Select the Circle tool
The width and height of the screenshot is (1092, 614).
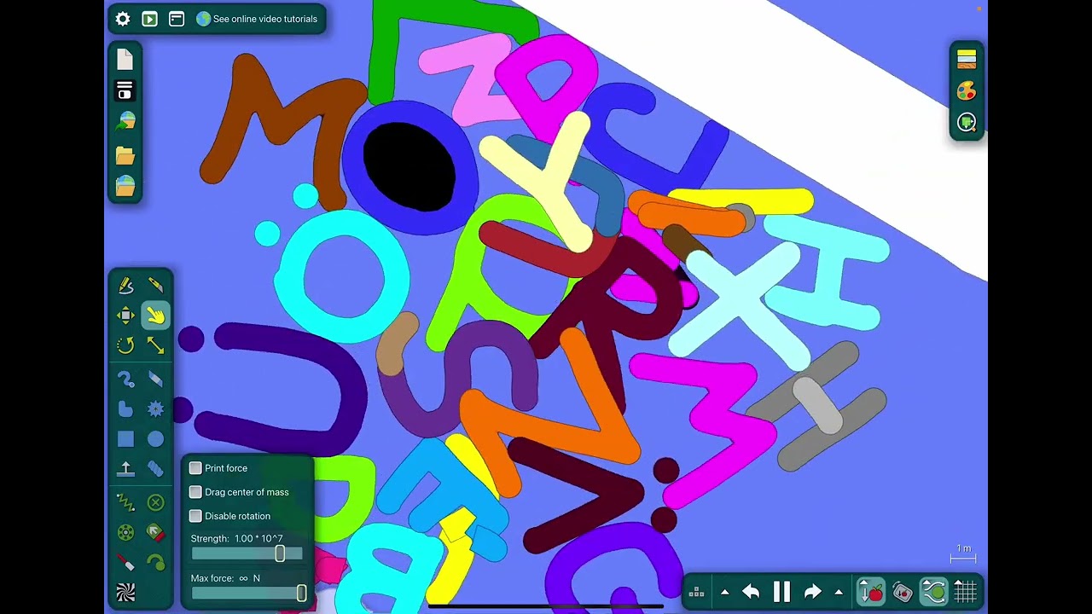coord(155,439)
